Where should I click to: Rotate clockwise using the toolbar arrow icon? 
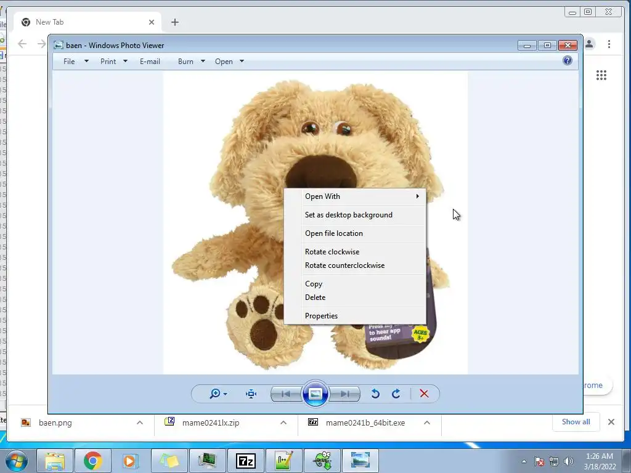pyautogui.click(x=396, y=394)
